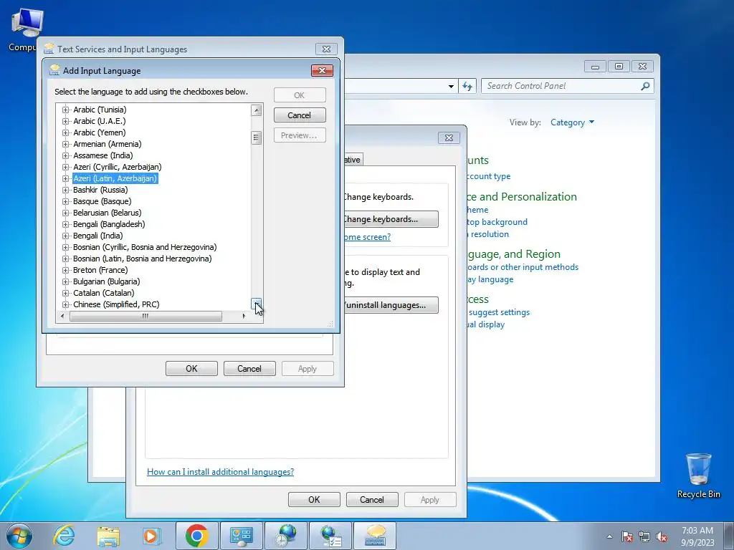The width and height of the screenshot is (734, 550).
Task: Open keyboard with speech bubble taskbar item
Action: click(374, 536)
